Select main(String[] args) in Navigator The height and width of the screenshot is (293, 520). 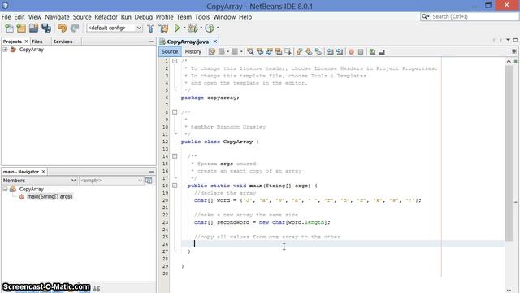[50, 197]
